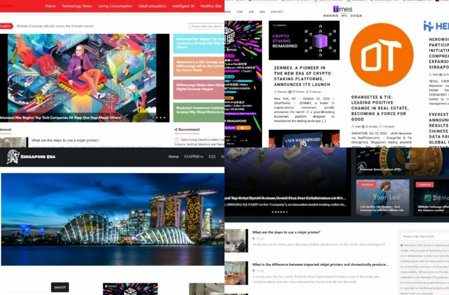The width and height of the screenshot is (449, 295).
Task: Open the Metaverse War banner caption text
Action: click(x=61, y=117)
